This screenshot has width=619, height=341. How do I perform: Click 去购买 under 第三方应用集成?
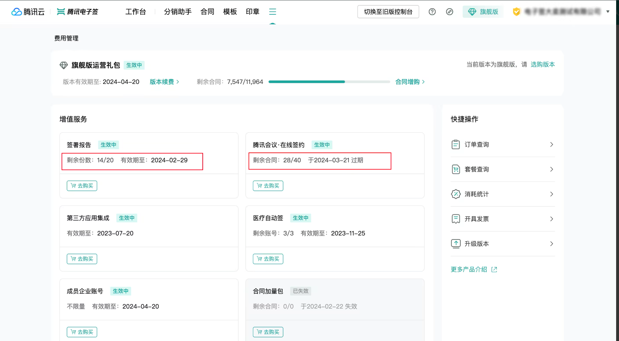pos(82,259)
